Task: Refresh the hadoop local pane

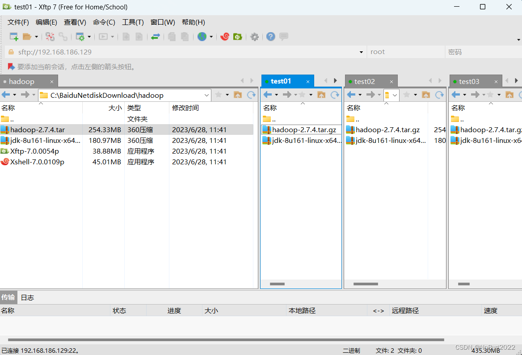Action: click(251, 95)
